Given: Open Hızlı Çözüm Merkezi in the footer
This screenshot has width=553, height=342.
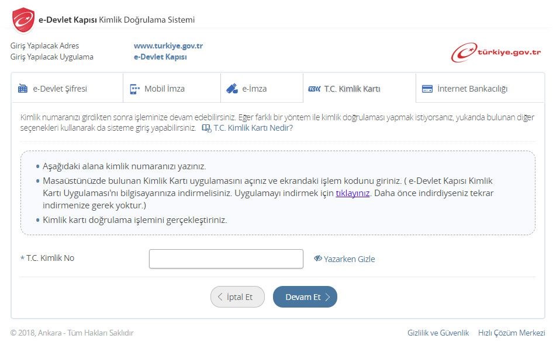Looking at the screenshot, I should click(511, 333).
